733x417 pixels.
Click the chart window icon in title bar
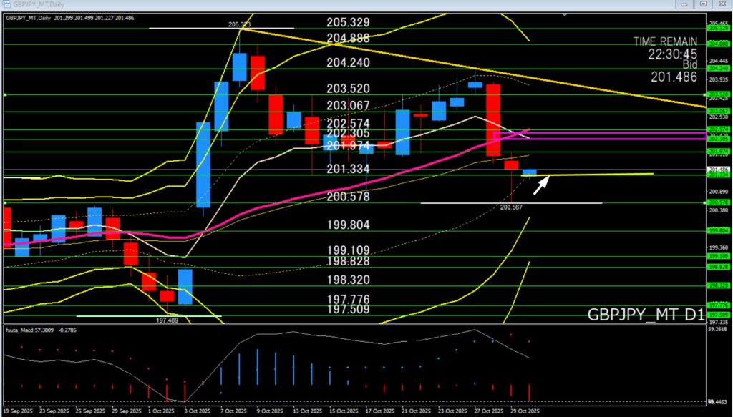point(6,4)
